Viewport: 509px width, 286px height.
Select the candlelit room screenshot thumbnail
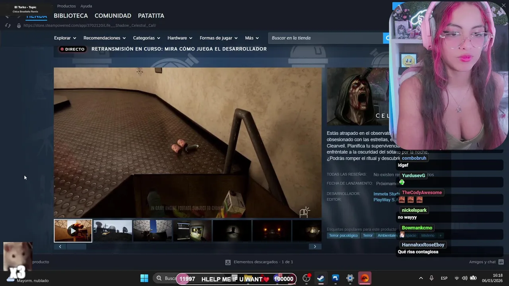point(272,231)
